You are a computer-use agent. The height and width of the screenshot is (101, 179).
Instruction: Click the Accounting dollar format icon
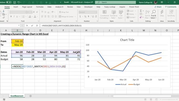click(x=80, y=17)
